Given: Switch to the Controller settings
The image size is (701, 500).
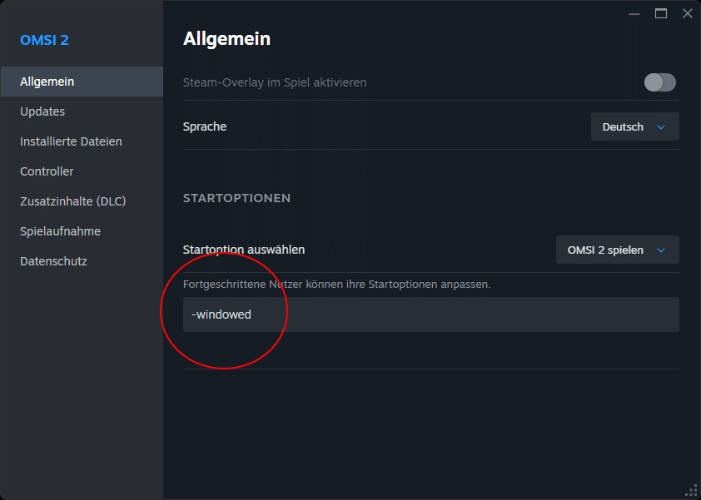Looking at the screenshot, I should click(47, 171).
